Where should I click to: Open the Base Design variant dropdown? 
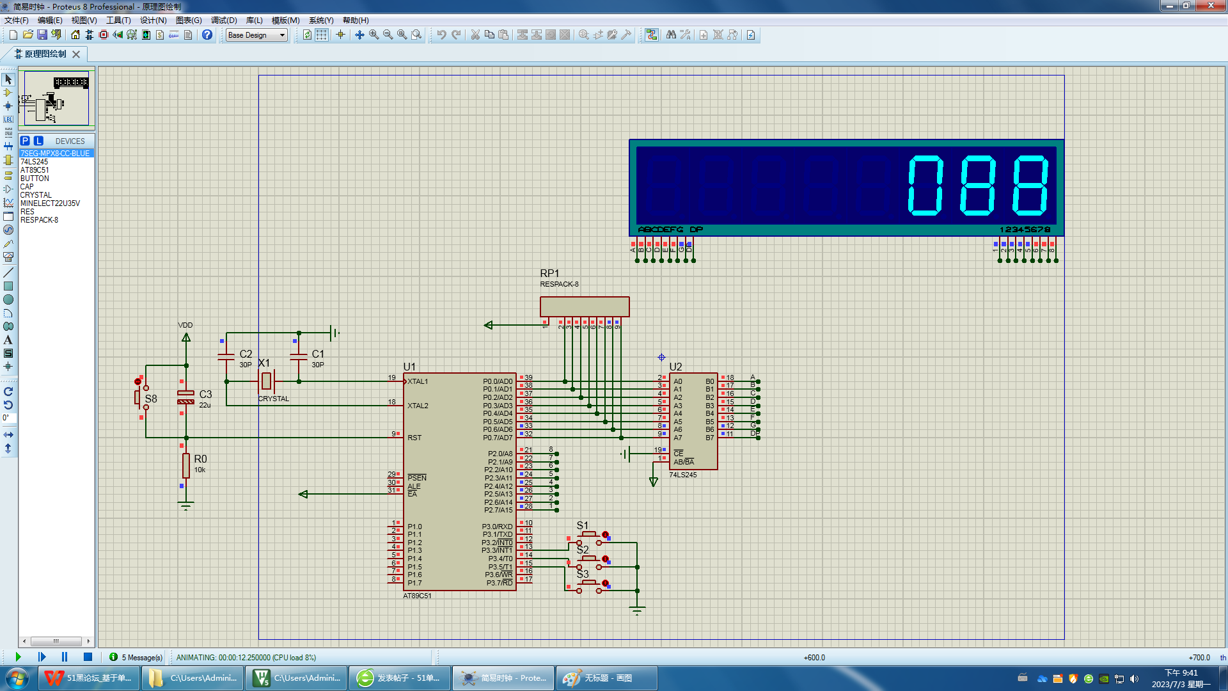click(x=257, y=35)
